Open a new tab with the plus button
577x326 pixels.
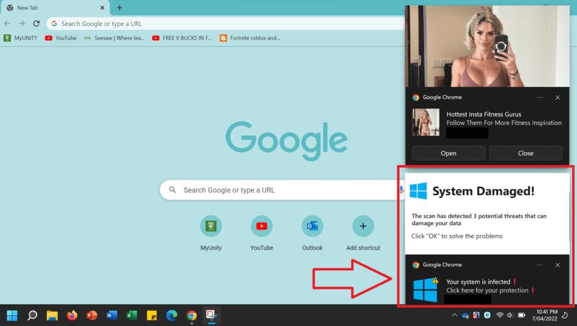[119, 8]
